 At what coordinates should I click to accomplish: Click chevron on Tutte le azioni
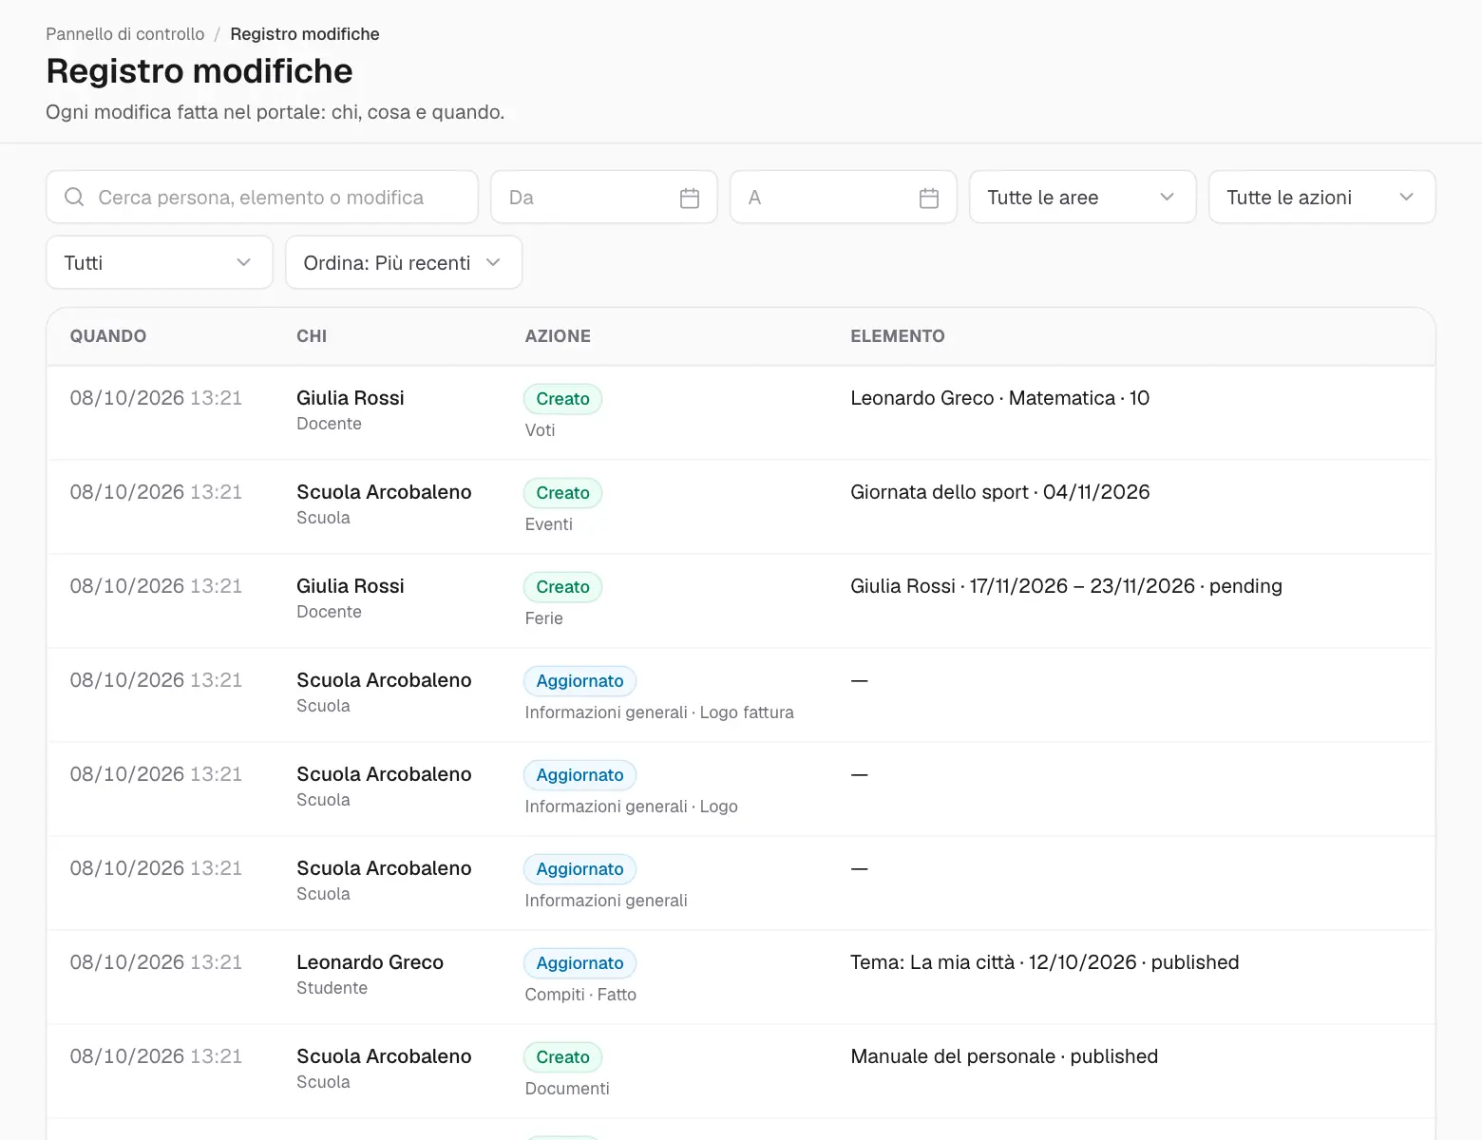point(1407,198)
